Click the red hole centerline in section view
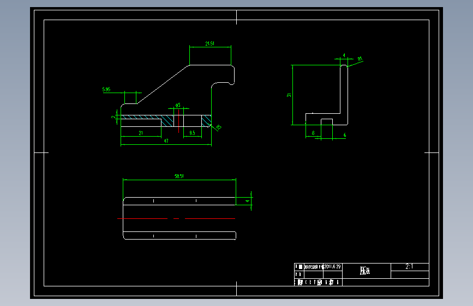473x306 pixels. pyautogui.click(x=178, y=121)
